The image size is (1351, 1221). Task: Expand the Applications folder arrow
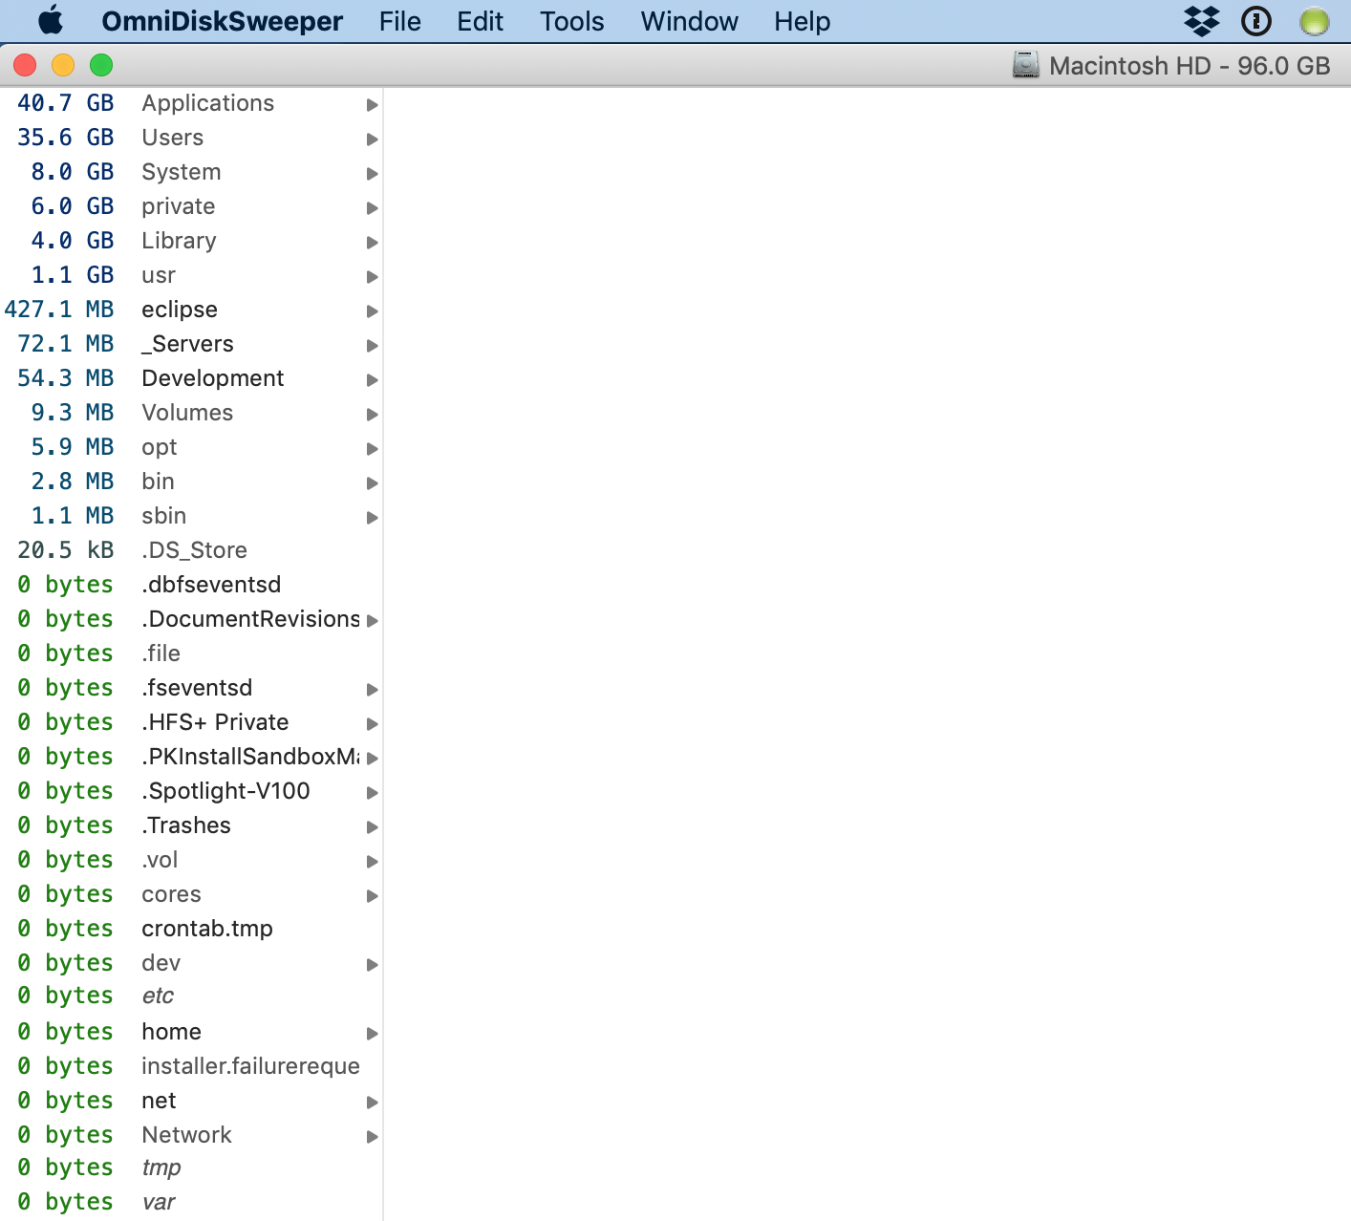click(373, 104)
